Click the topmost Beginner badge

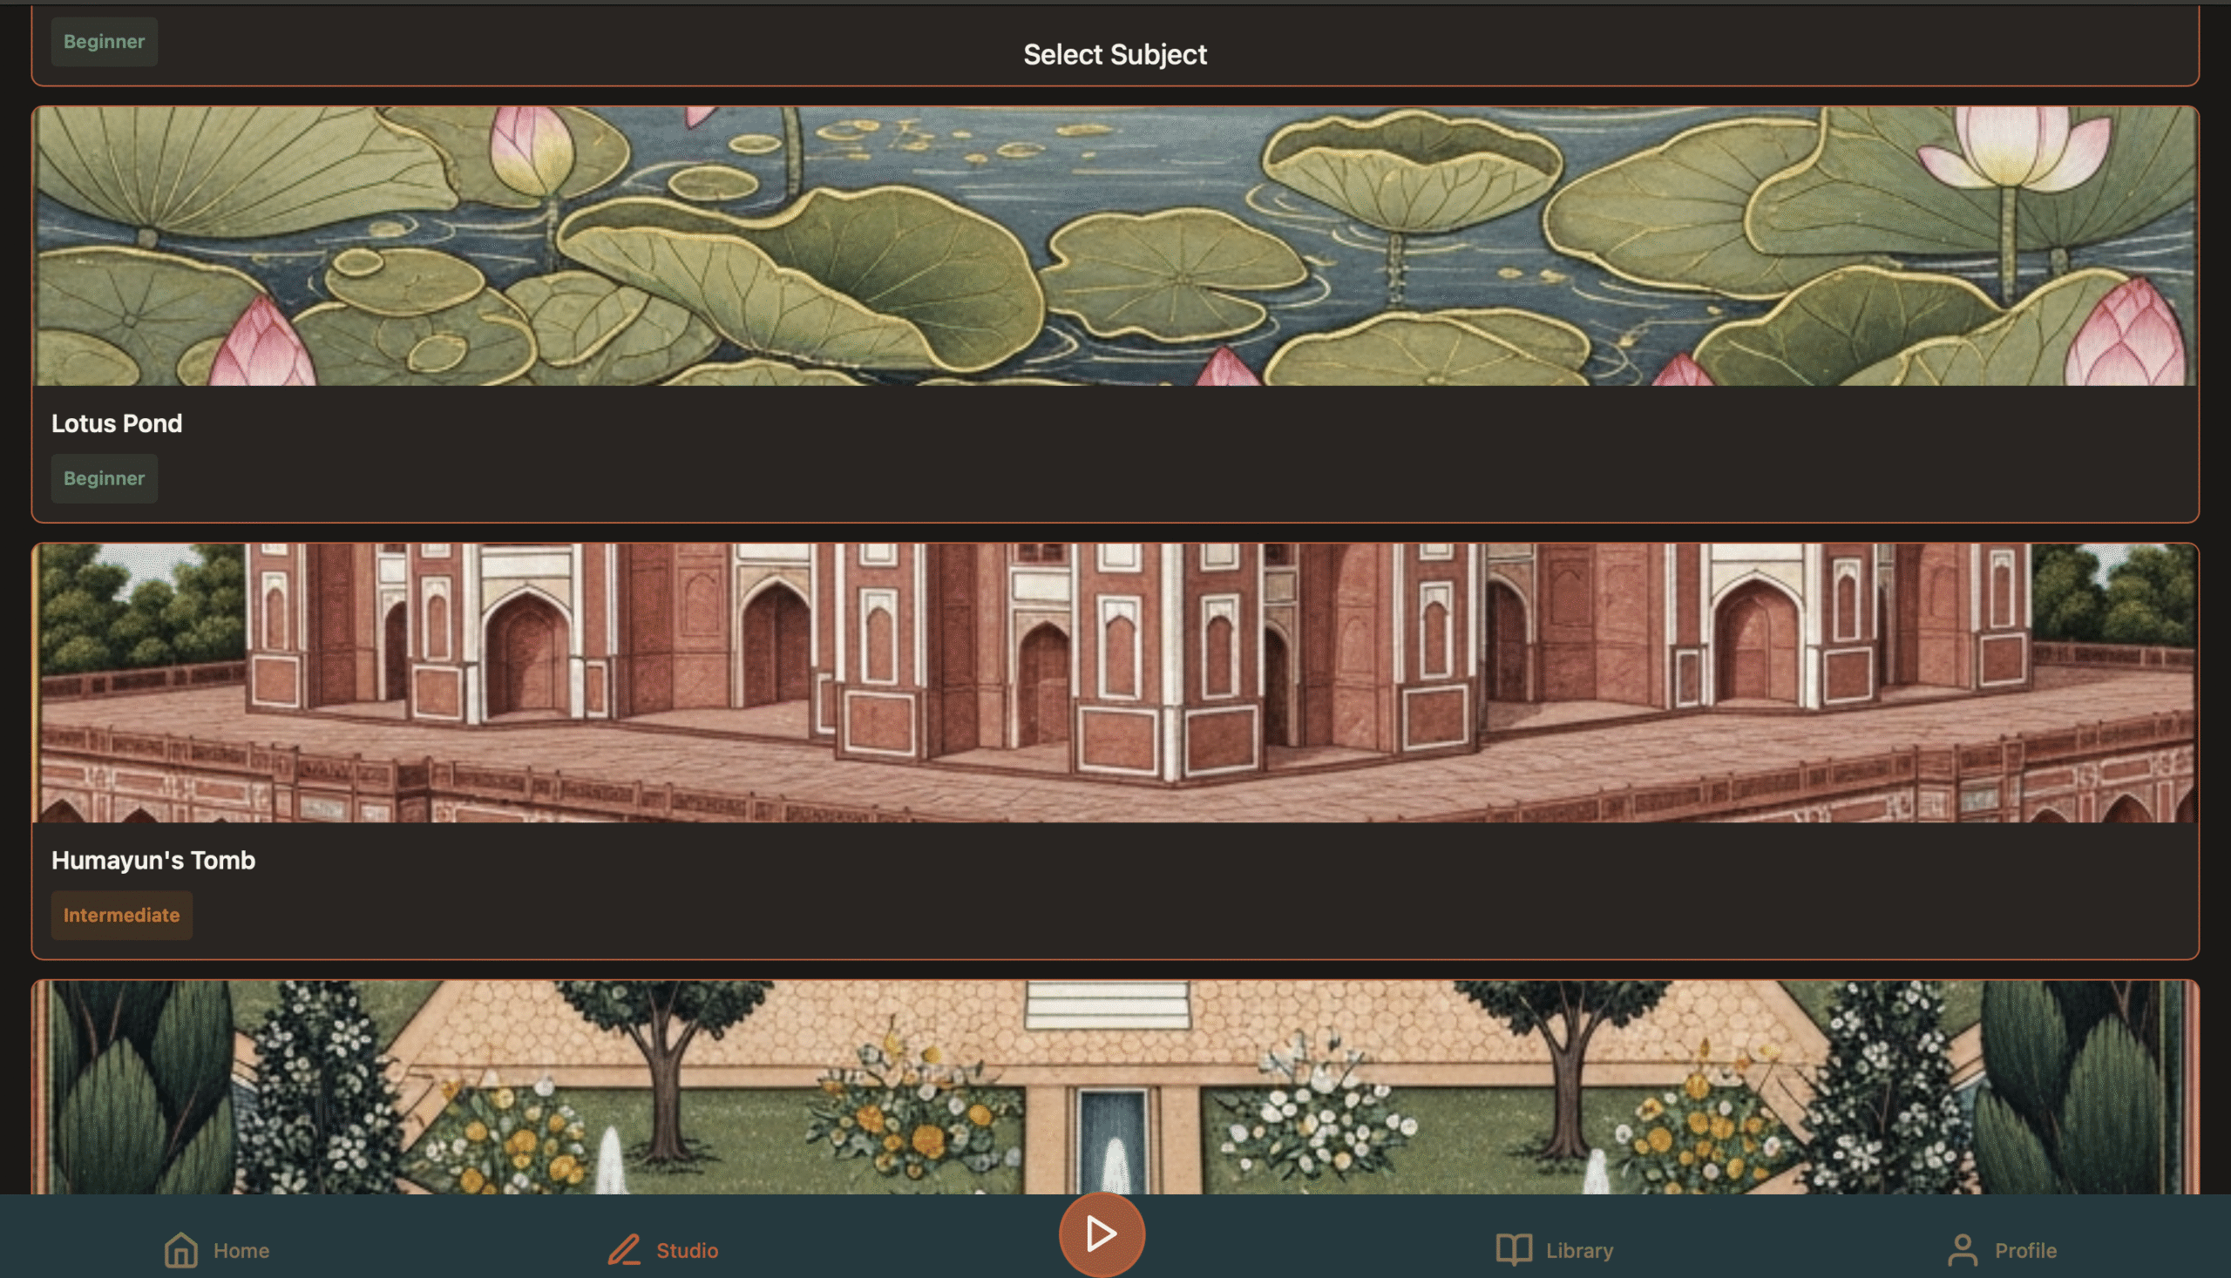[105, 41]
